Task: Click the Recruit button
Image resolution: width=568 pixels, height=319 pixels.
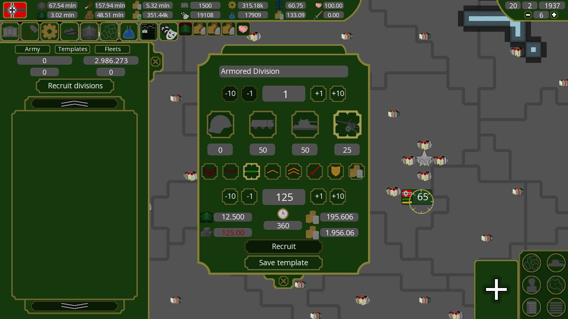Action: click(x=283, y=246)
